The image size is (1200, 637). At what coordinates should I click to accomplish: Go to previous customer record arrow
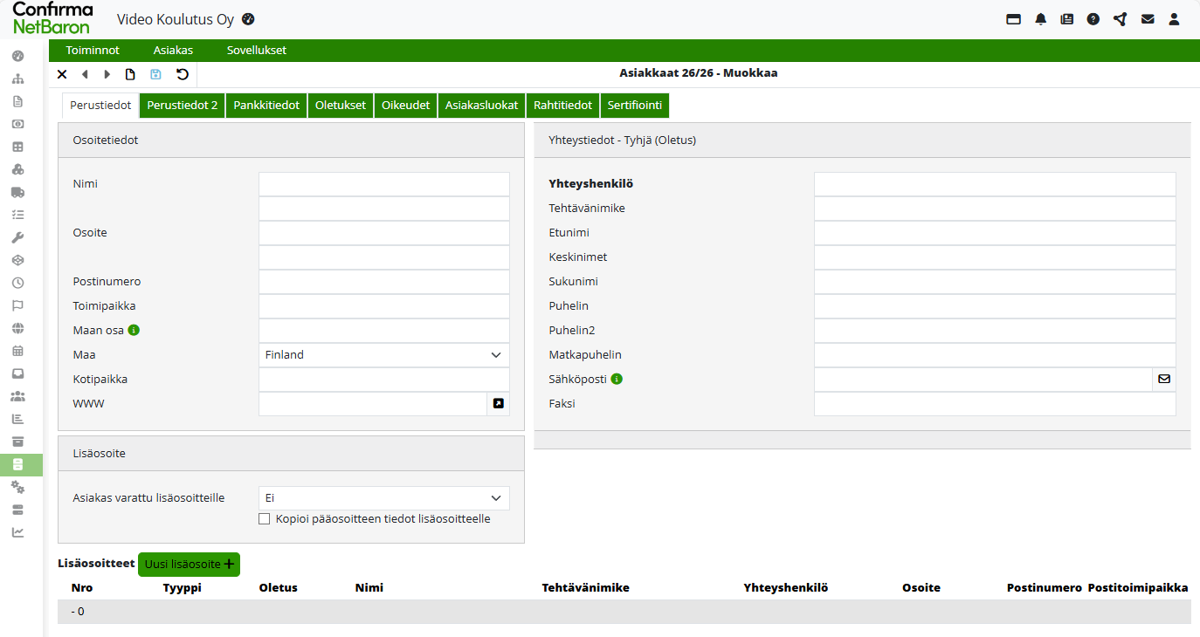pyautogui.click(x=85, y=74)
